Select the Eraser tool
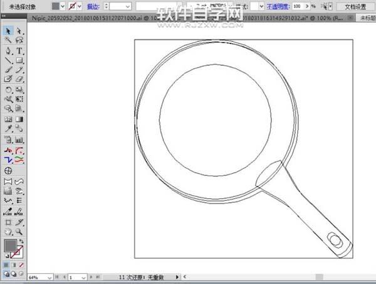The width and height of the screenshot is (376, 284). click(19, 79)
